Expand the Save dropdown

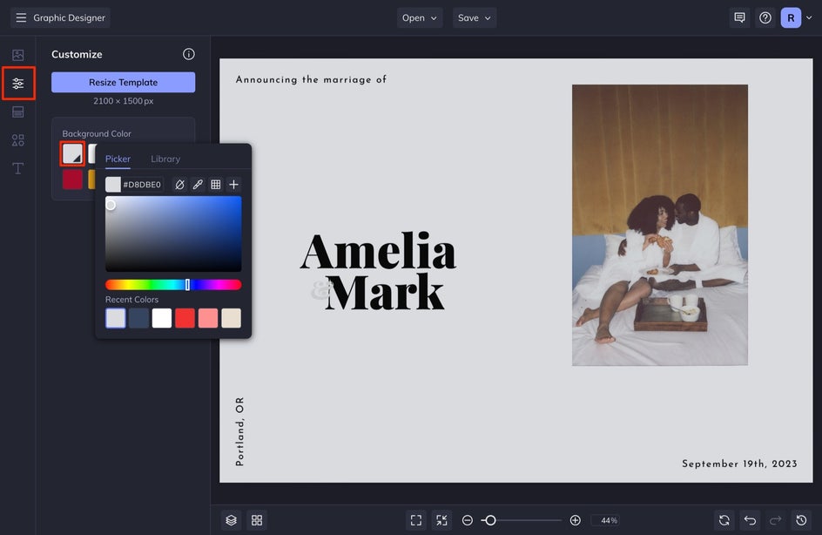click(x=475, y=17)
